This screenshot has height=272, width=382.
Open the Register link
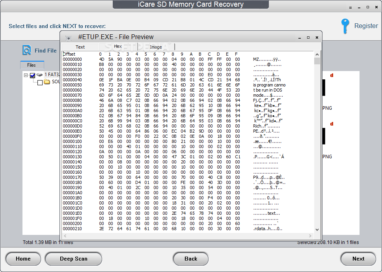[366, 26]
